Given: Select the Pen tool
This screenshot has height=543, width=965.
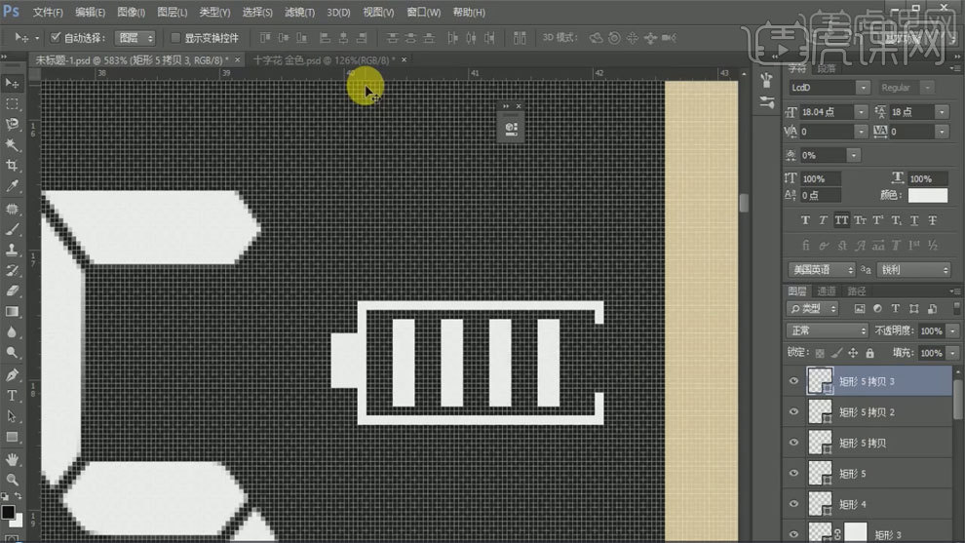Looking at the screenshot, I should click(12, 375).
